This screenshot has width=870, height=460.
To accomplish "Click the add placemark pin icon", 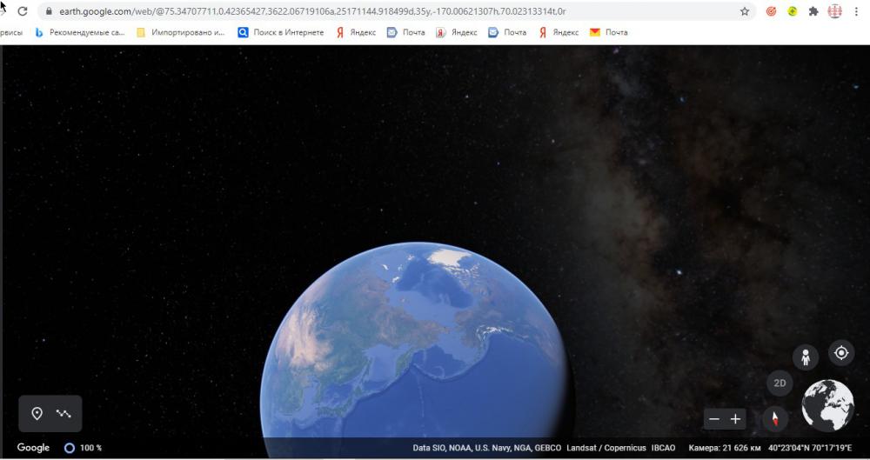I will (37, 413).
